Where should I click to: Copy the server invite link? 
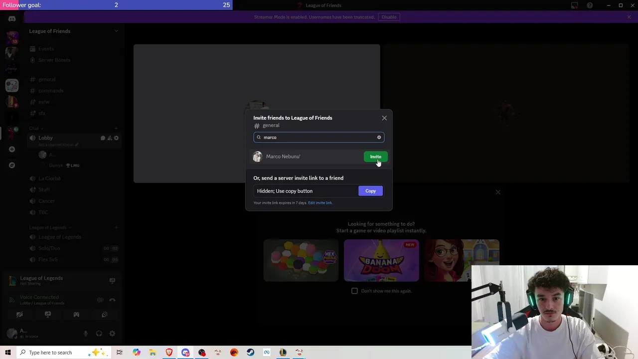370,191
